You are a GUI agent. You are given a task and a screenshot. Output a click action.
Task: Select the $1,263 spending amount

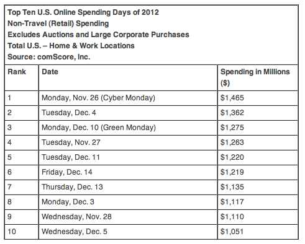[x=232, y=142]
